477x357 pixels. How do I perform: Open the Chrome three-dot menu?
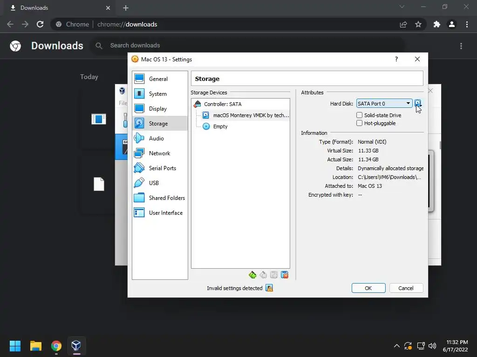(x=467, y=24)
